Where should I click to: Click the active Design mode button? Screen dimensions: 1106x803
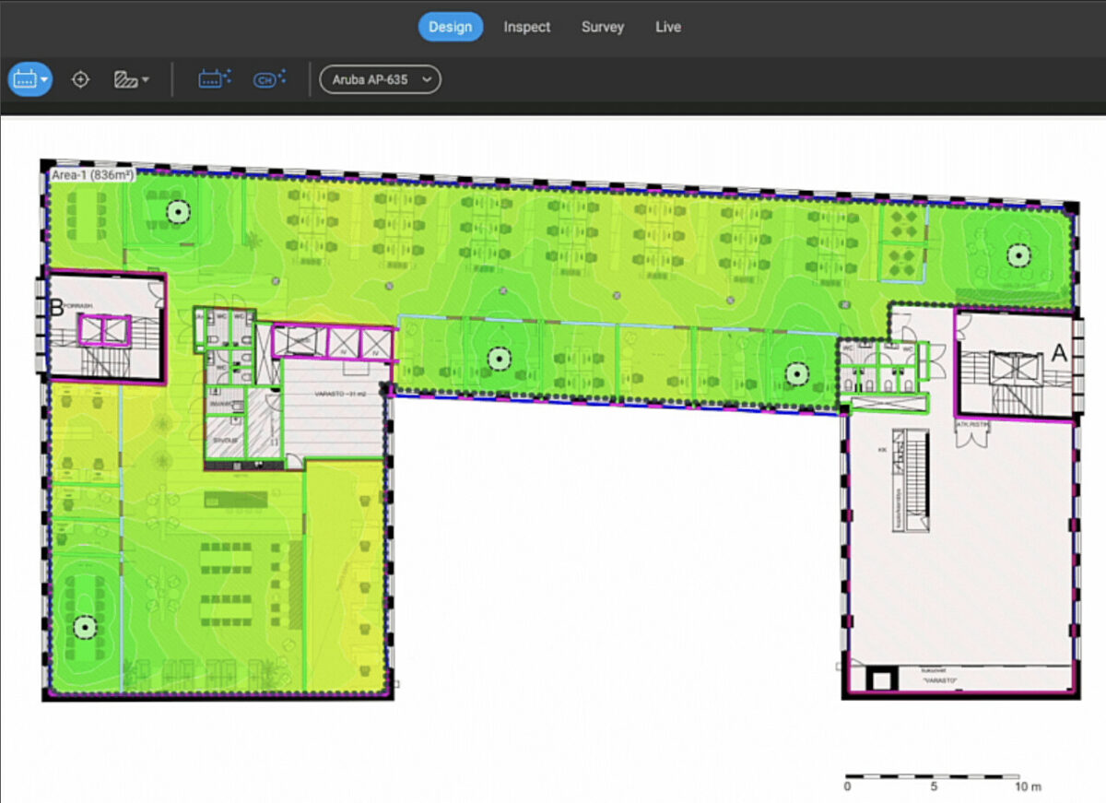[450, 27]
